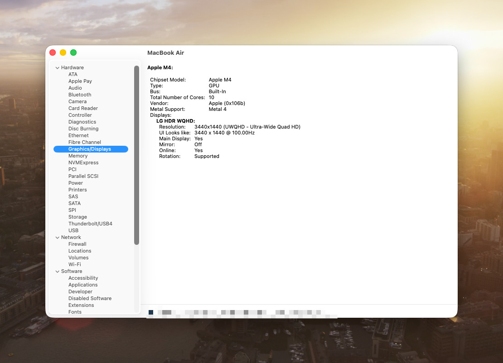
Task: Click the Network category label
Action: [x=71, y=238]
